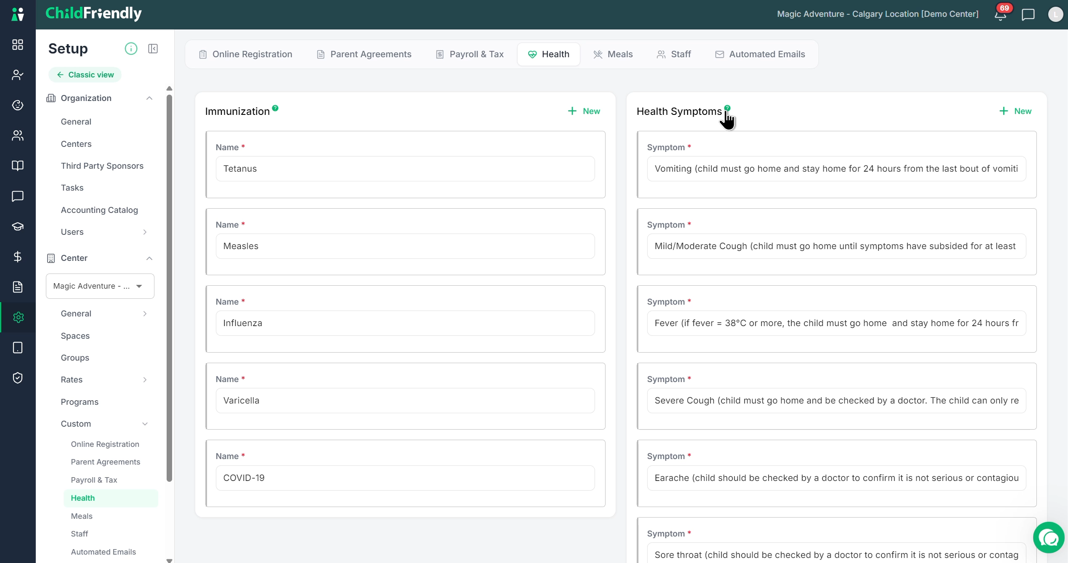Open the dashboard grid icon in the left rail

click(18, 45)
